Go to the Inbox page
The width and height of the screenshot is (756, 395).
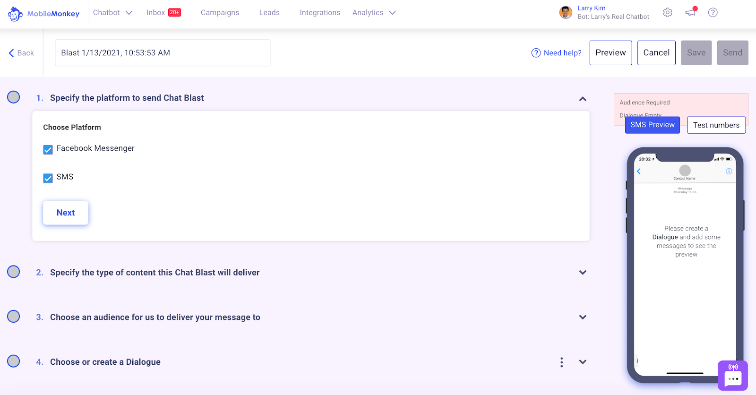(x=155, y=13)
